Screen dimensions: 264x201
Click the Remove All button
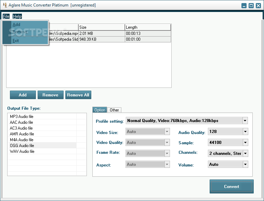[x=78, y=95]
